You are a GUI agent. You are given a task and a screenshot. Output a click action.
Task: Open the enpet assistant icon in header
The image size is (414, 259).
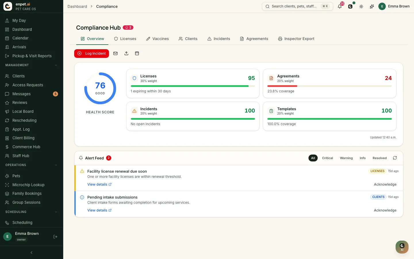pyautogui.click(x=350, y=6)
